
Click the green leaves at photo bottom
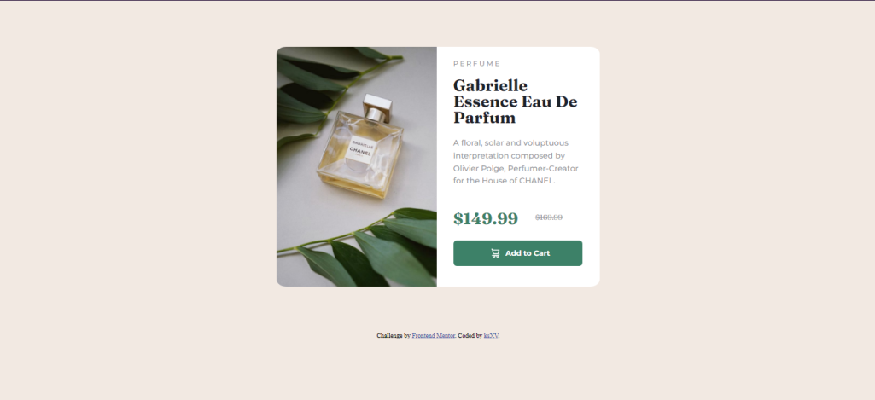click(368, 248)
